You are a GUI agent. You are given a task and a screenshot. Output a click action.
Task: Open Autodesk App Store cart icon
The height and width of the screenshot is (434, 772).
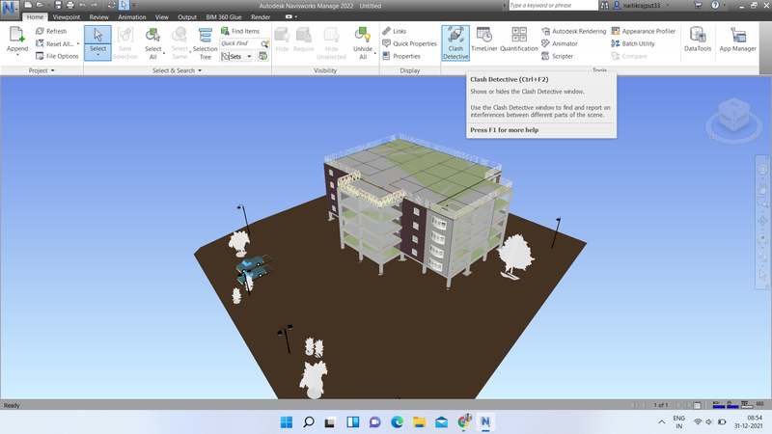coord(698,6)
